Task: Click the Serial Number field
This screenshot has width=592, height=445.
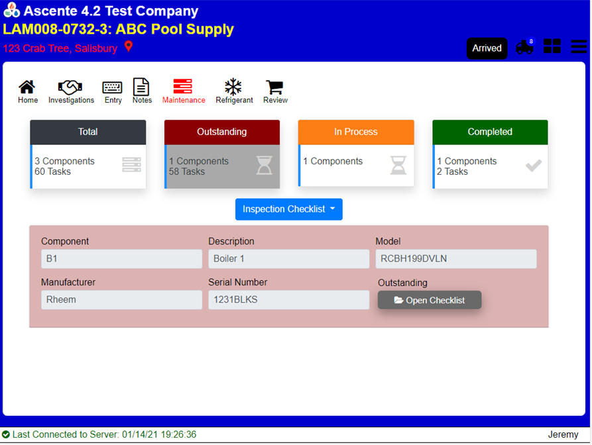Action: (x=288, y=300)
